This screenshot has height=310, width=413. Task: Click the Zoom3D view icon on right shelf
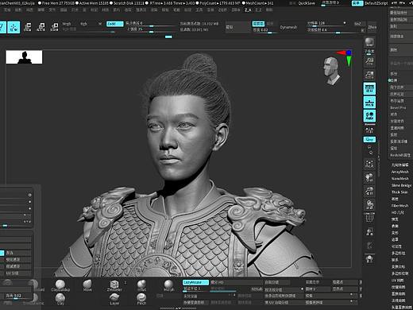[369, 191]
